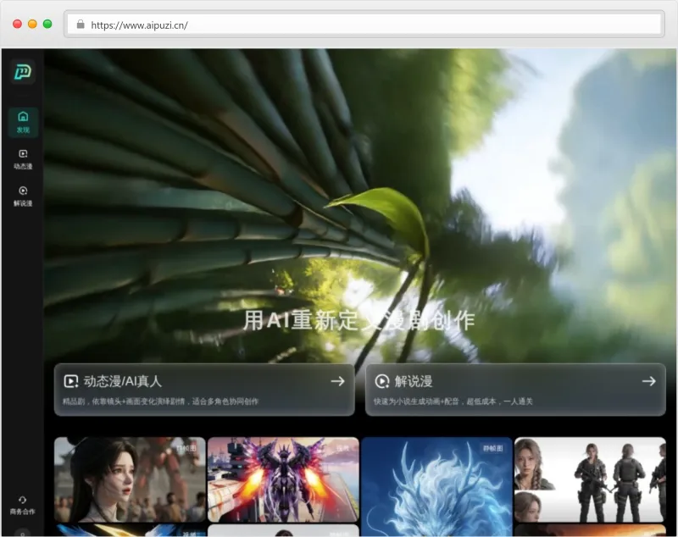
Task: Open the 动态漫 sidebar icon
Action: [x=23, y=159]
